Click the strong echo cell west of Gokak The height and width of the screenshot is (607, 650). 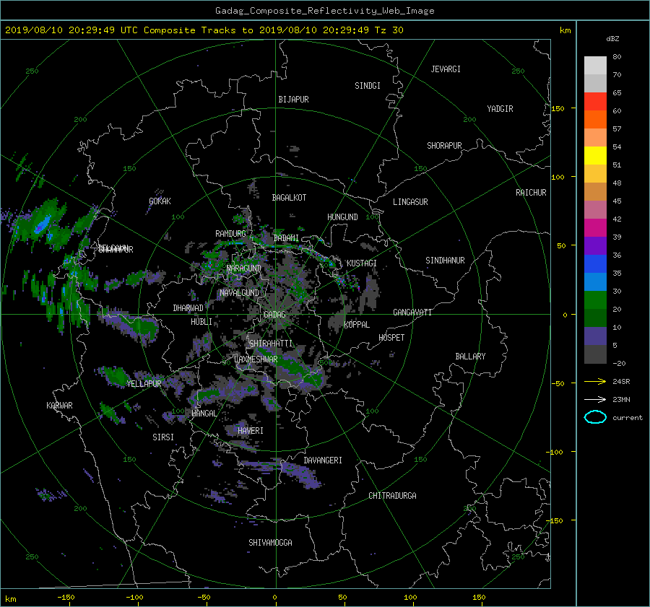click(41, 224)
